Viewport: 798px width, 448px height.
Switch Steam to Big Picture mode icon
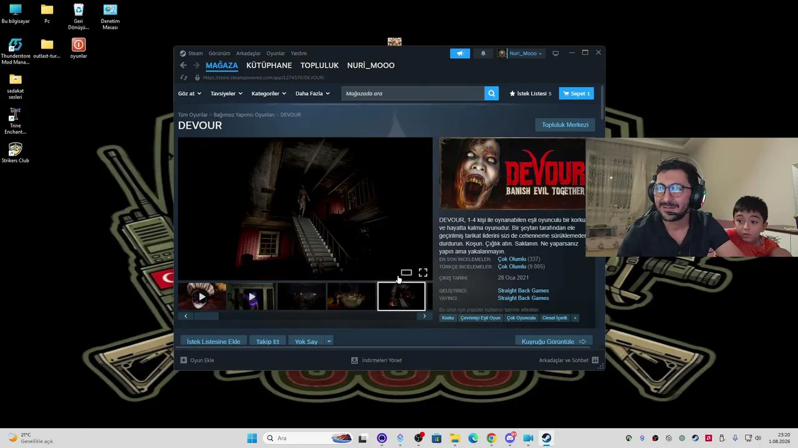[x=555, y=54]
